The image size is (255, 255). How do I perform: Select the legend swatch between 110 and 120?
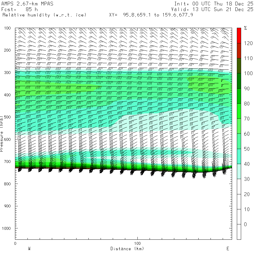pos(239,51)
